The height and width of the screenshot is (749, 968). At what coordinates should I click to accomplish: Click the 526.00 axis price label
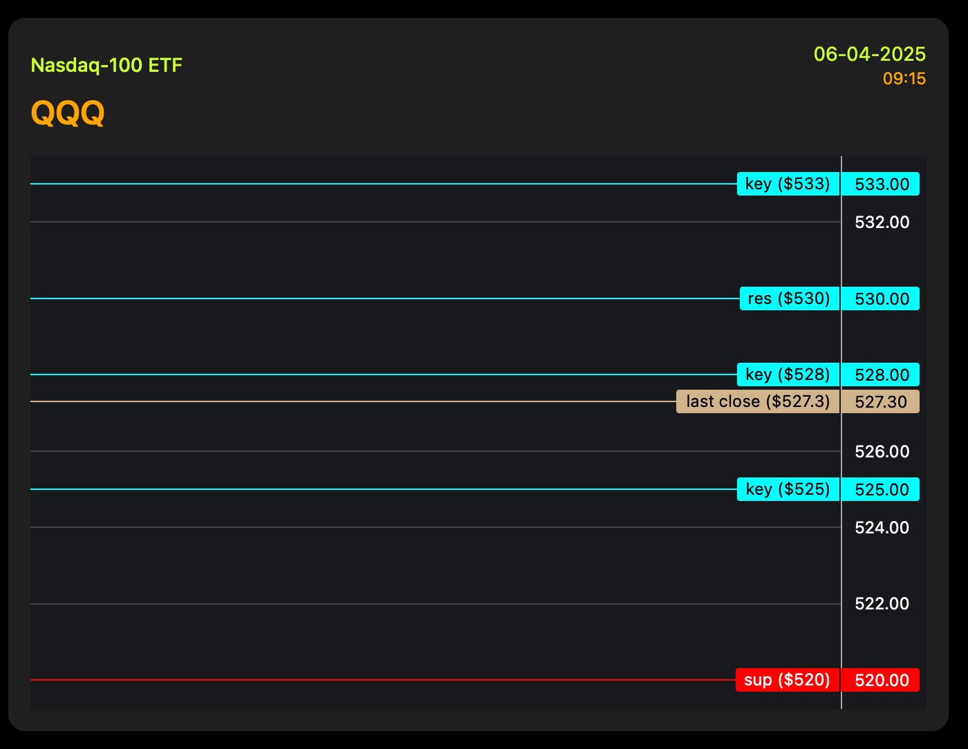coord(882,452)
